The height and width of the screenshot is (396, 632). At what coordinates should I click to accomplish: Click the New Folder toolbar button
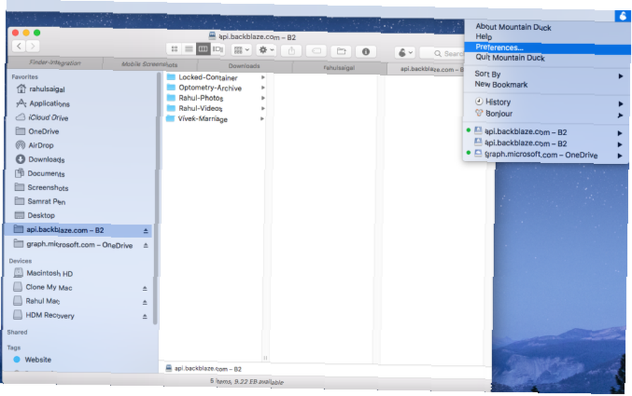pyautogui.click(x=341, y=51)
